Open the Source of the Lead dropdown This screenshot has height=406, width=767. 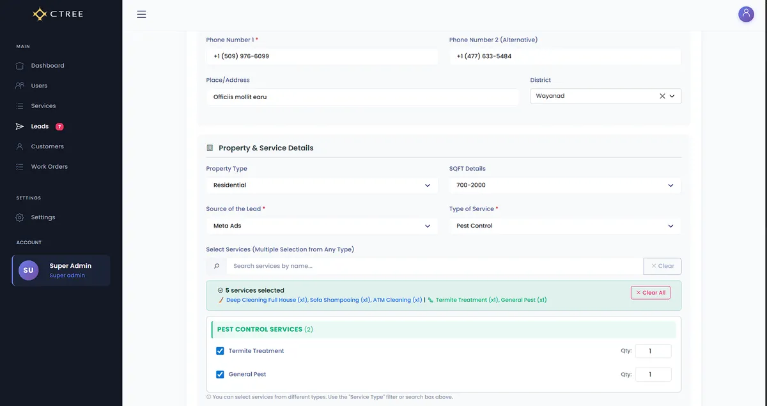(322, 226)
